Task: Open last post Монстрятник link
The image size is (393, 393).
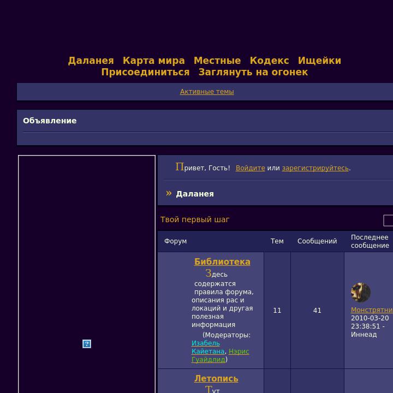Action: (372, 310)
